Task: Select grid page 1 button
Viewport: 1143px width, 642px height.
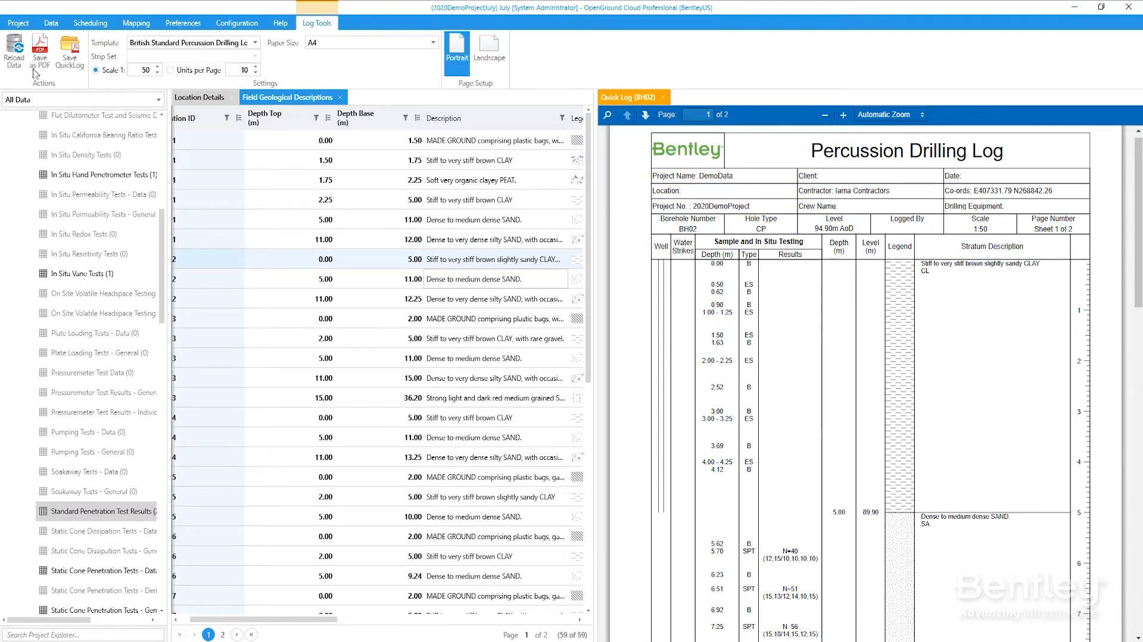Action: coord(208,635)
